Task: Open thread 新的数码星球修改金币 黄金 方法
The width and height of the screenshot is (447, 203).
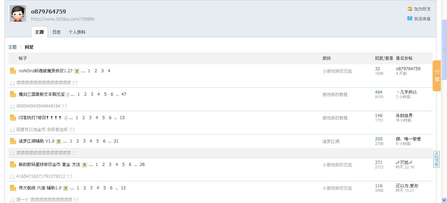Action: [x=49, y=165]
